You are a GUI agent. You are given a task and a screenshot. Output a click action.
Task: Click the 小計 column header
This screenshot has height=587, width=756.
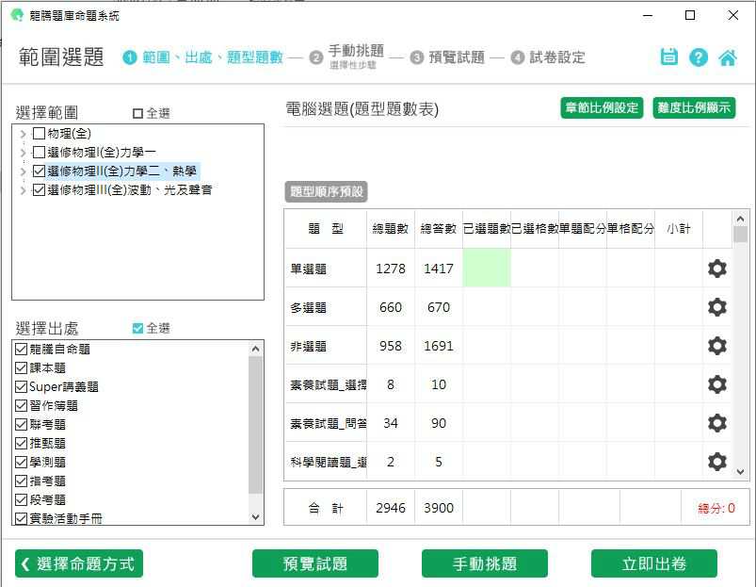point(679,229)
